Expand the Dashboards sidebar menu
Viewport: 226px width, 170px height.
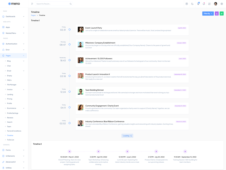(x=14, y=16)
